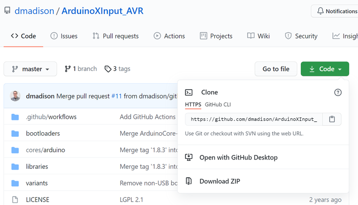358x205 pixels.
Task: Open the Add GitHub Actions commit message
Action: pos(148,117)
